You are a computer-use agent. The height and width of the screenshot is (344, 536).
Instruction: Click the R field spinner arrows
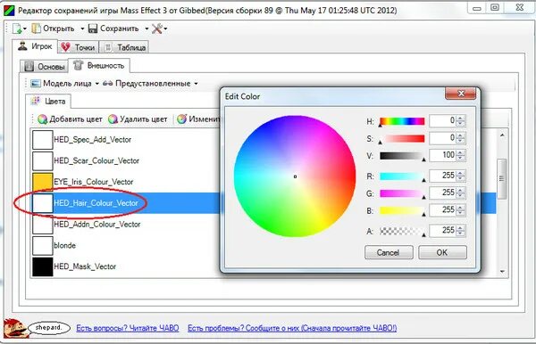460,176
